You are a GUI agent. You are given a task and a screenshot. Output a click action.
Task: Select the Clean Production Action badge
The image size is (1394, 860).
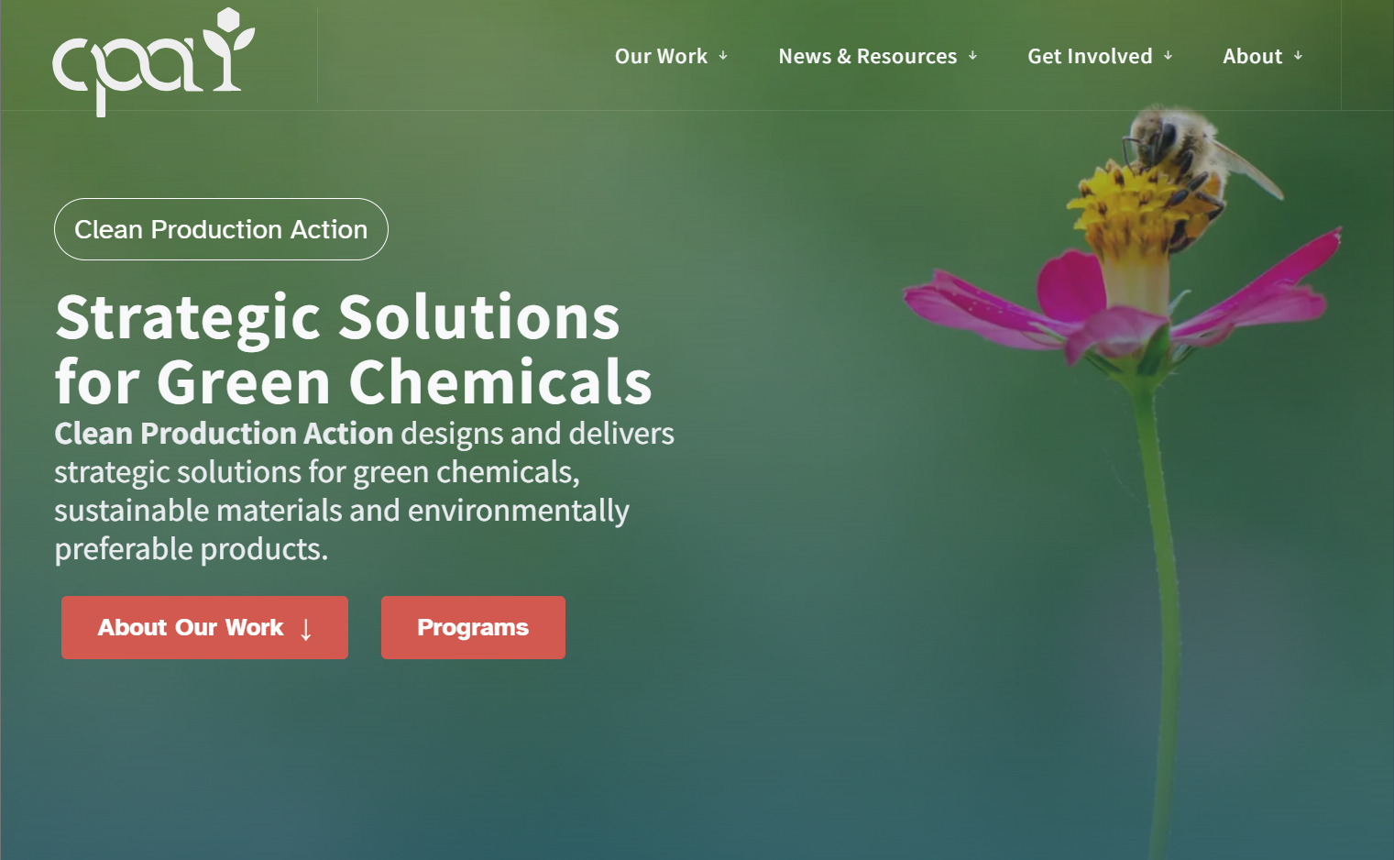point(220,229)
